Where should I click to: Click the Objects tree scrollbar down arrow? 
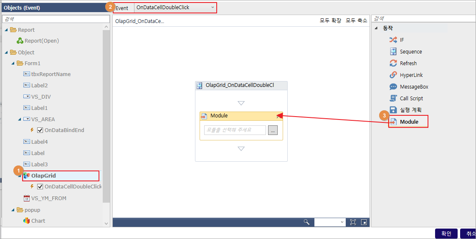[106, 223]
